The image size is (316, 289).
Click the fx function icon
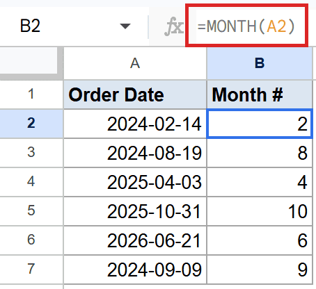[174, 26]
